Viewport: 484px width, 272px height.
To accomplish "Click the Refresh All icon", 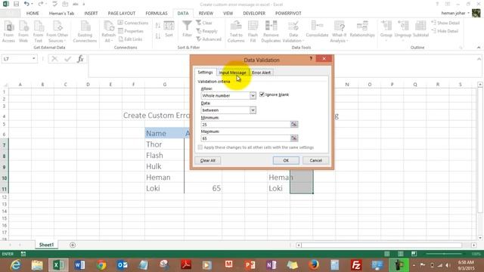I will pyautogui.click(x=108, y=32).
